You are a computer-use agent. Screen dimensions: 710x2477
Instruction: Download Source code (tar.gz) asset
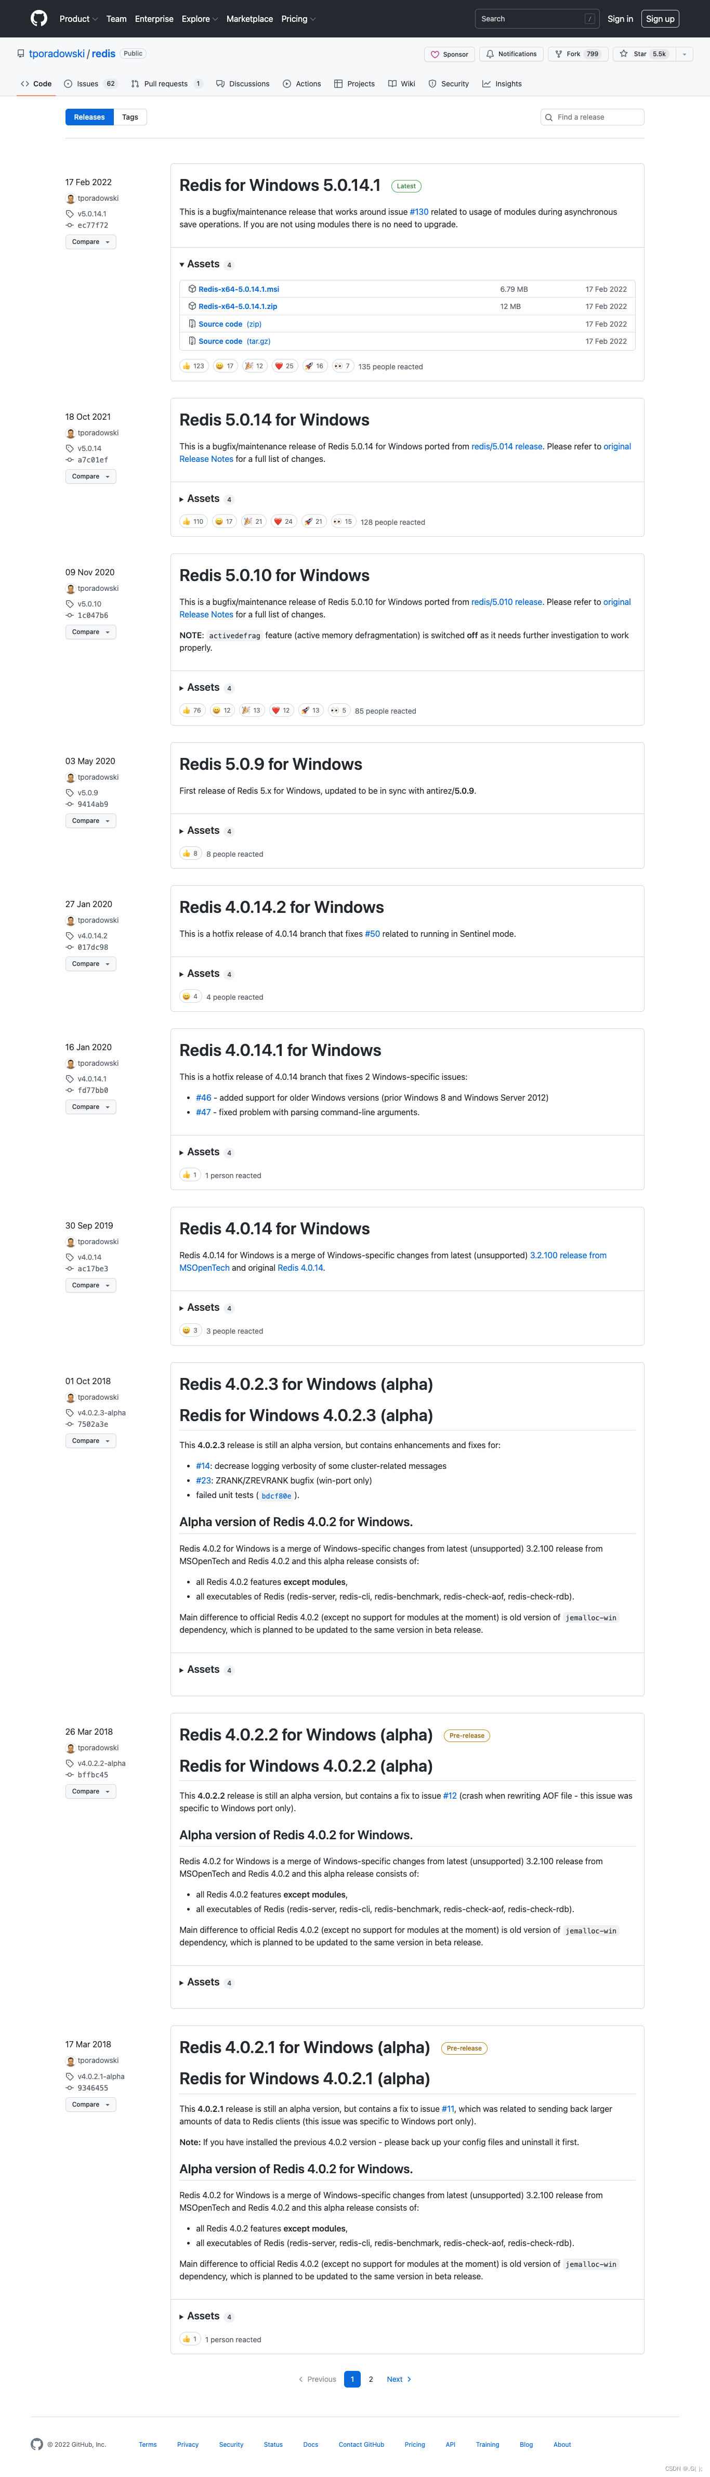(x=234, y=341)
